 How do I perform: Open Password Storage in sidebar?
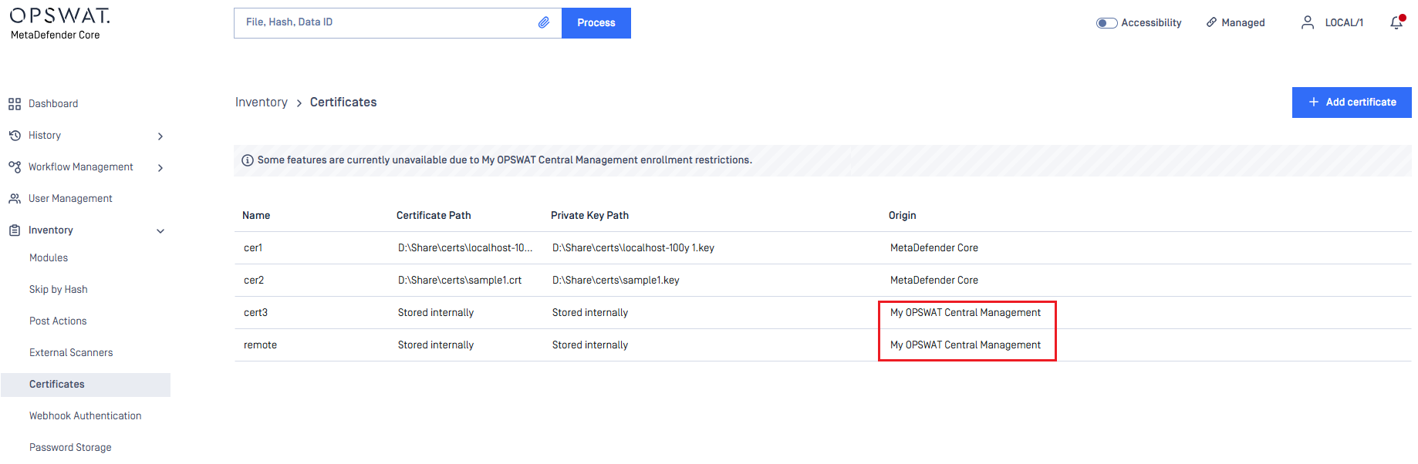(x=70, y=448)
